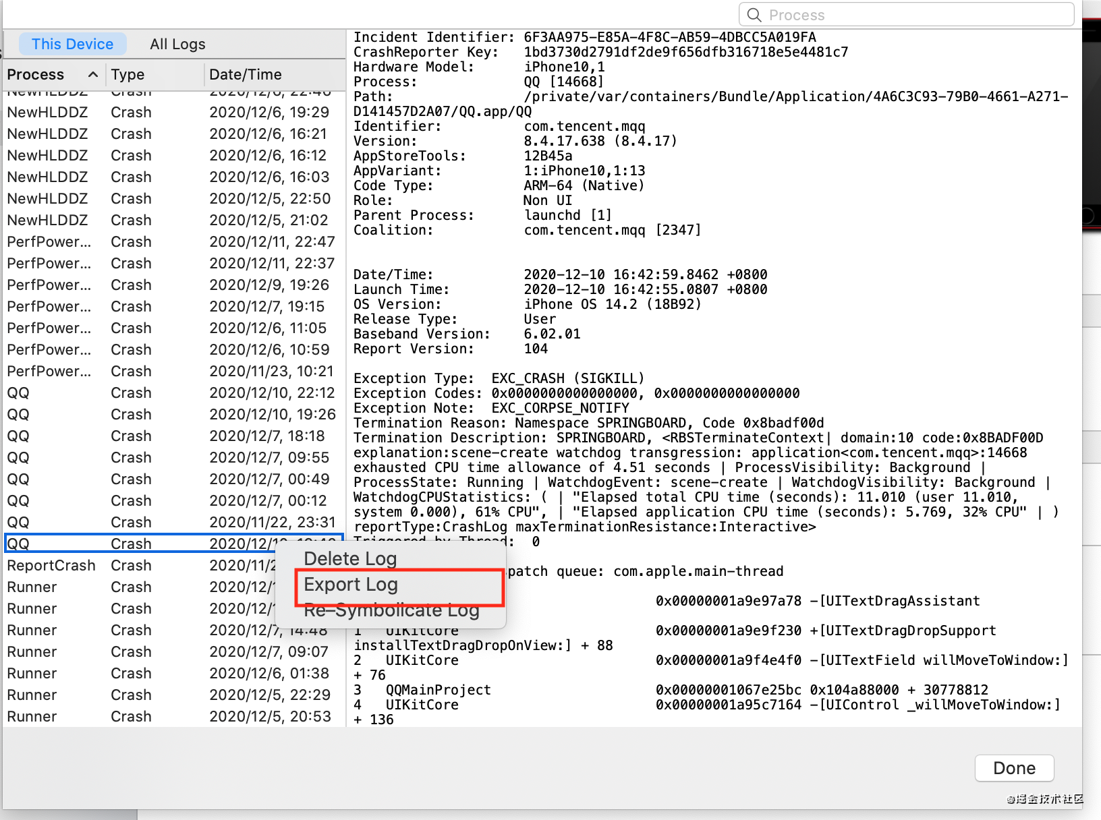Select QQ crash from 2020/12/10, 22:12

coord(174,392)
